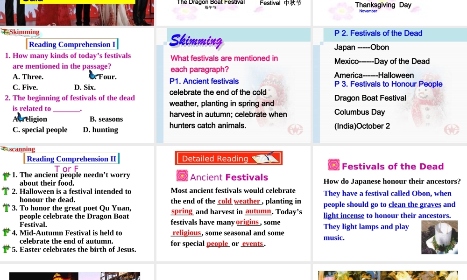The image size is (467, 280).
Task: Click the "Reading Comprehension I" title box
Action: pos(72,44)
